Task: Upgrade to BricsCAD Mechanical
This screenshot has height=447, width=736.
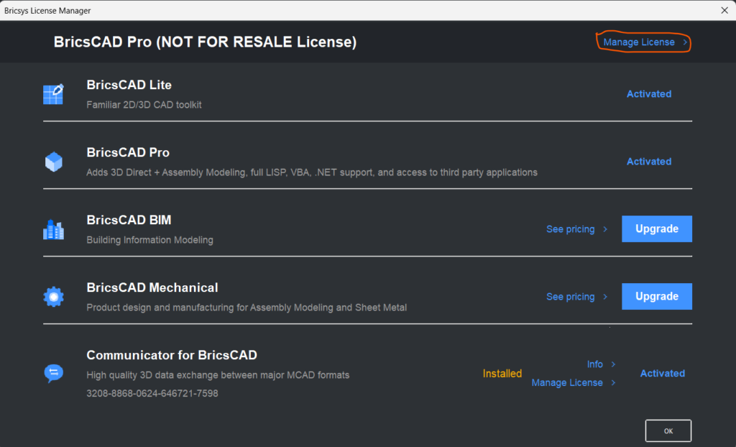Action: pos(657,296)
